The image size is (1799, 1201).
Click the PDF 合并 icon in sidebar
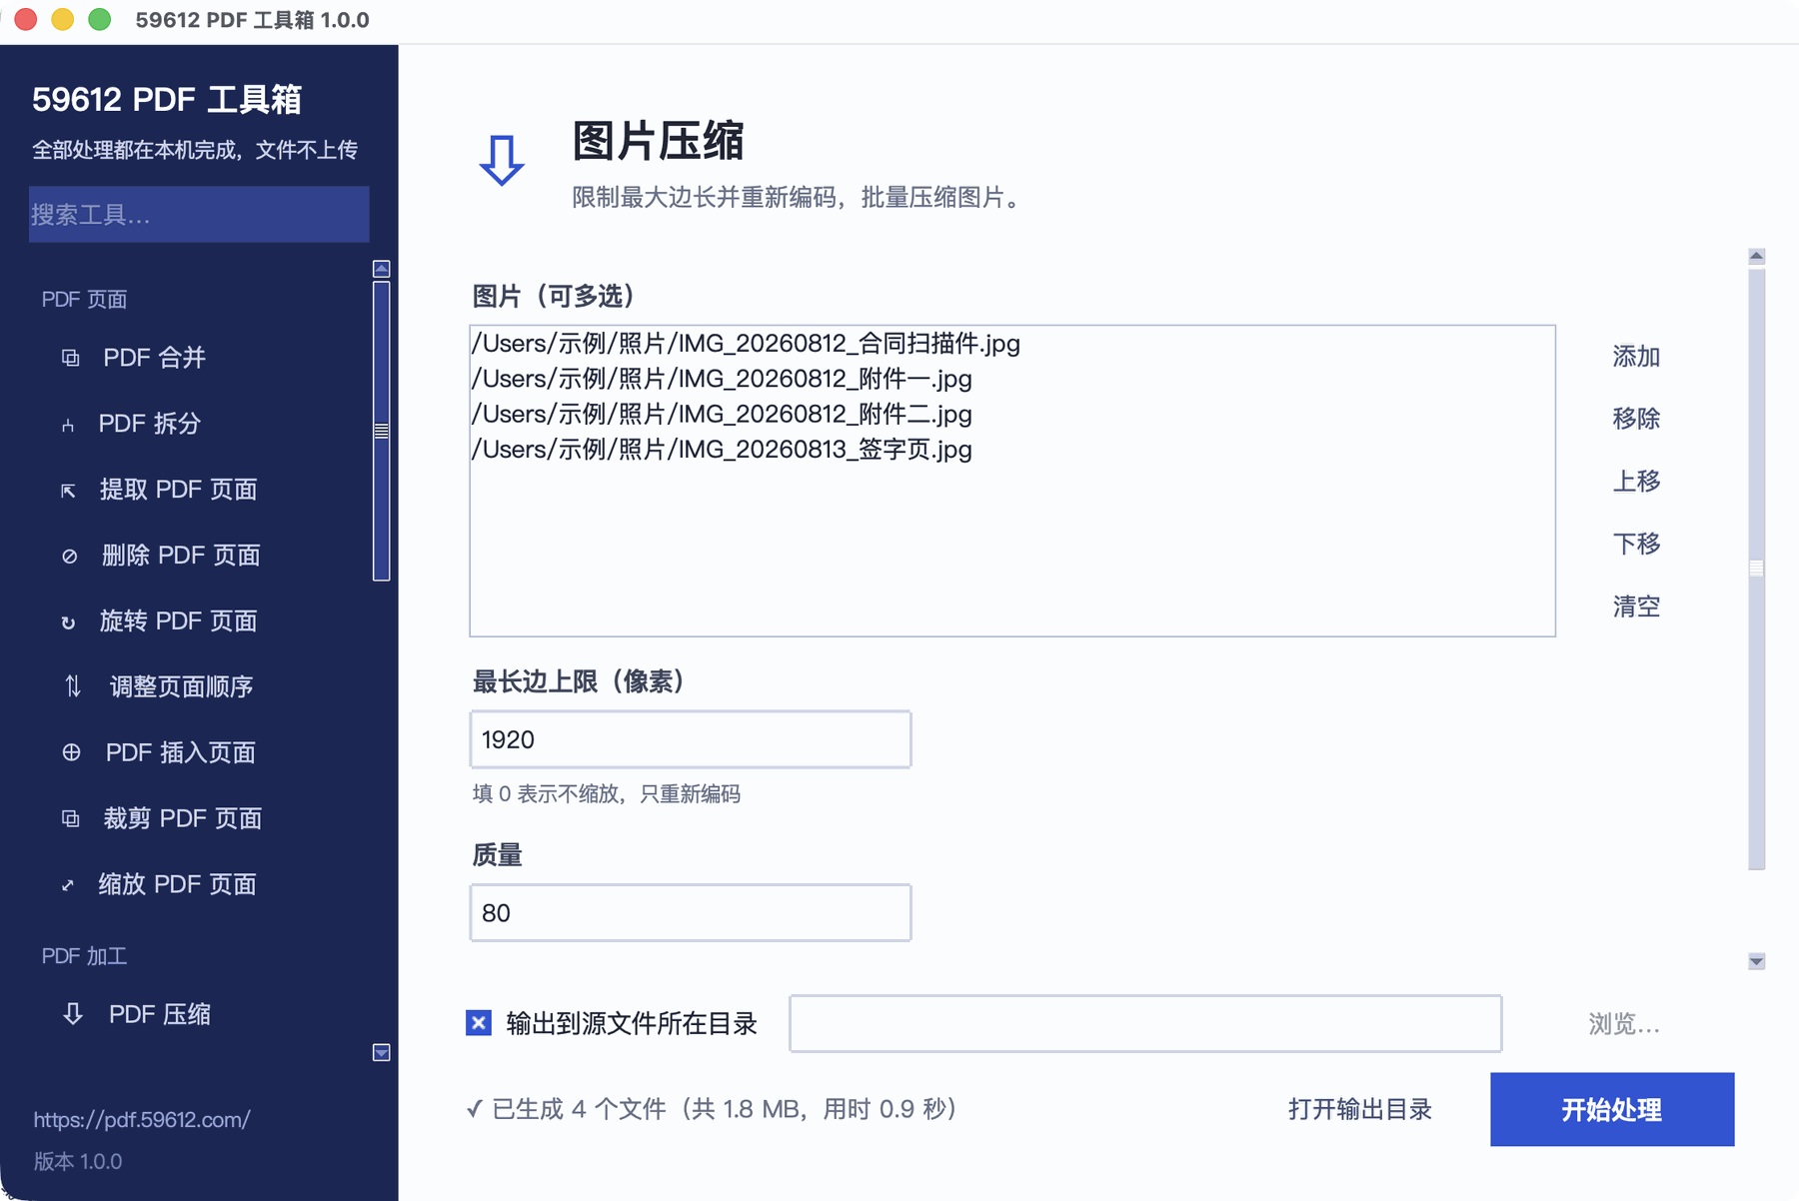[70, 358]
